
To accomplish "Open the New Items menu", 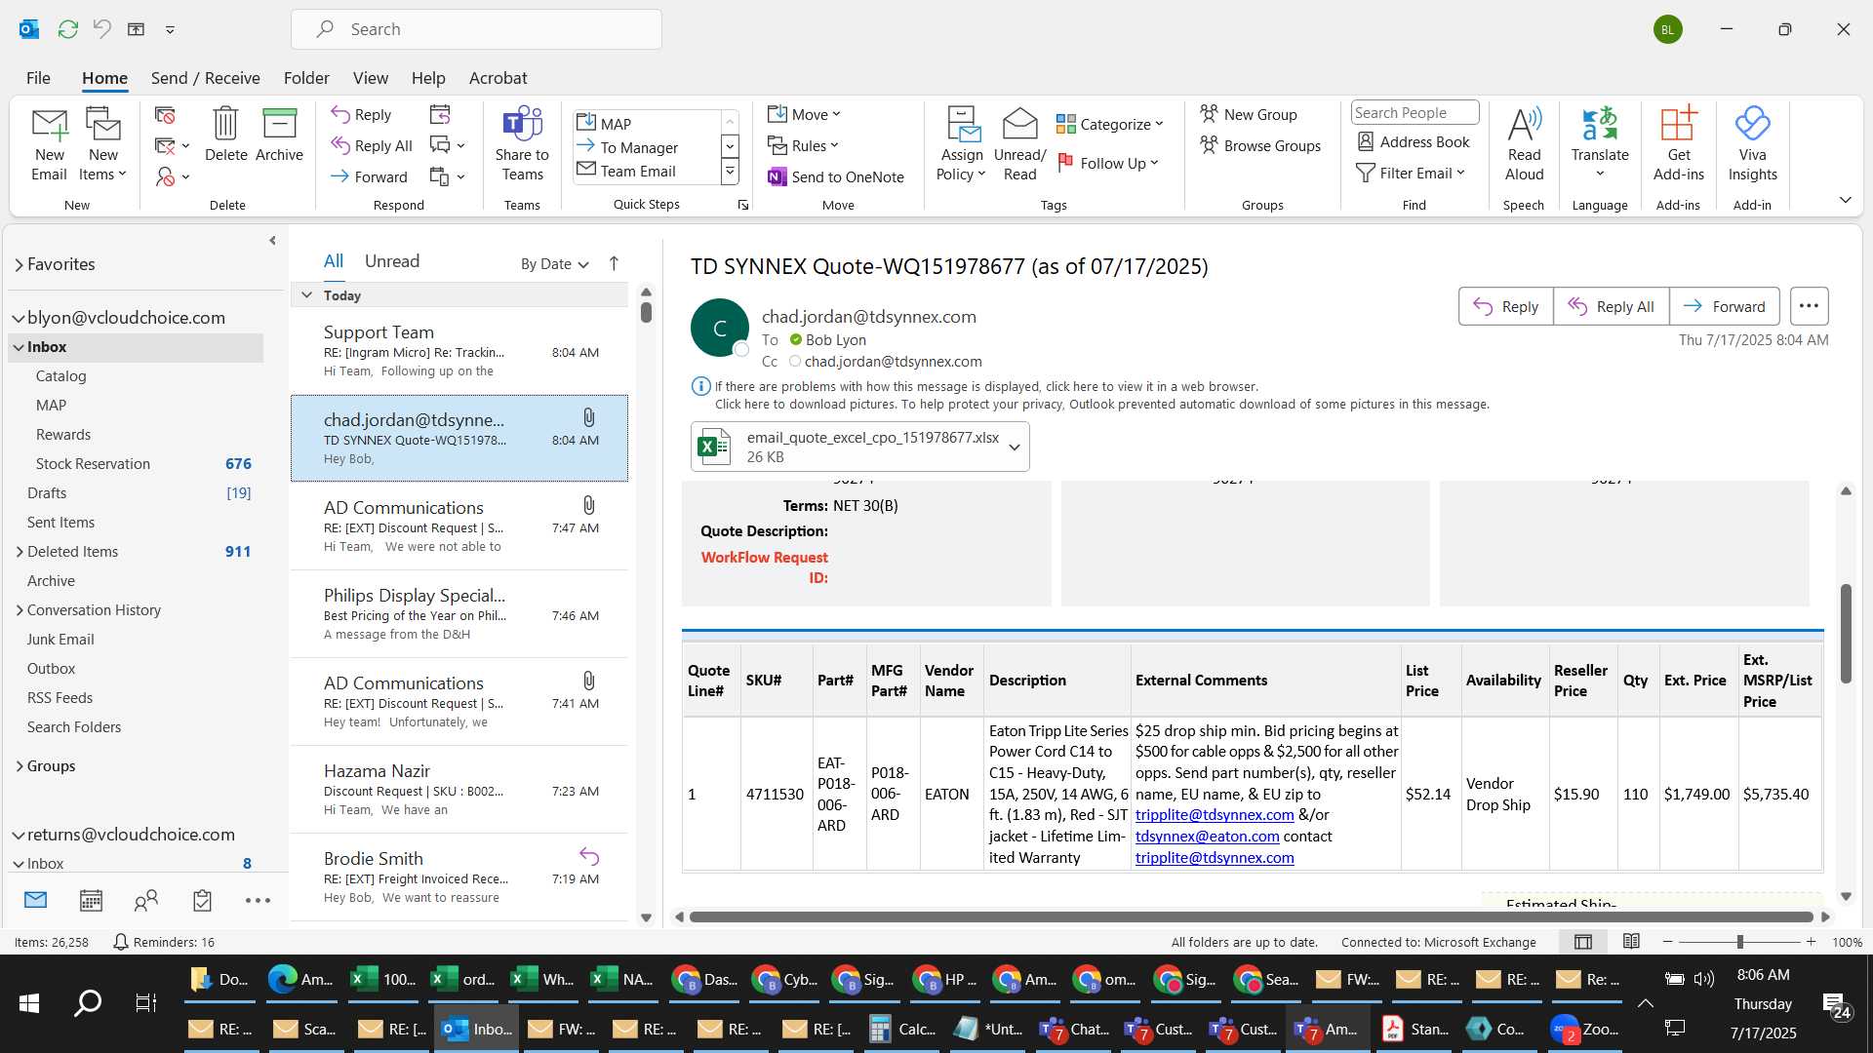I will coord(102,144).
